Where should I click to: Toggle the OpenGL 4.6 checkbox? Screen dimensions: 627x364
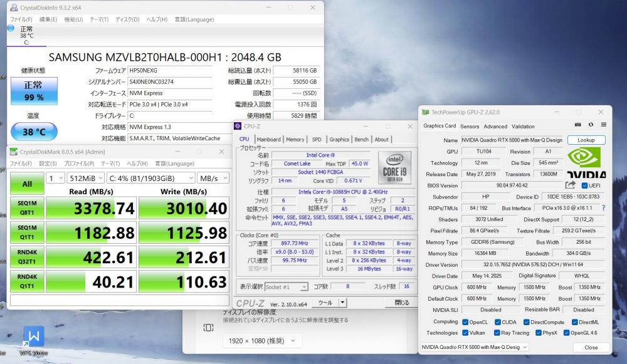pos(566,333)
